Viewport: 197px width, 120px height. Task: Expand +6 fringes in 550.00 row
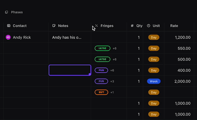(115, 48)
